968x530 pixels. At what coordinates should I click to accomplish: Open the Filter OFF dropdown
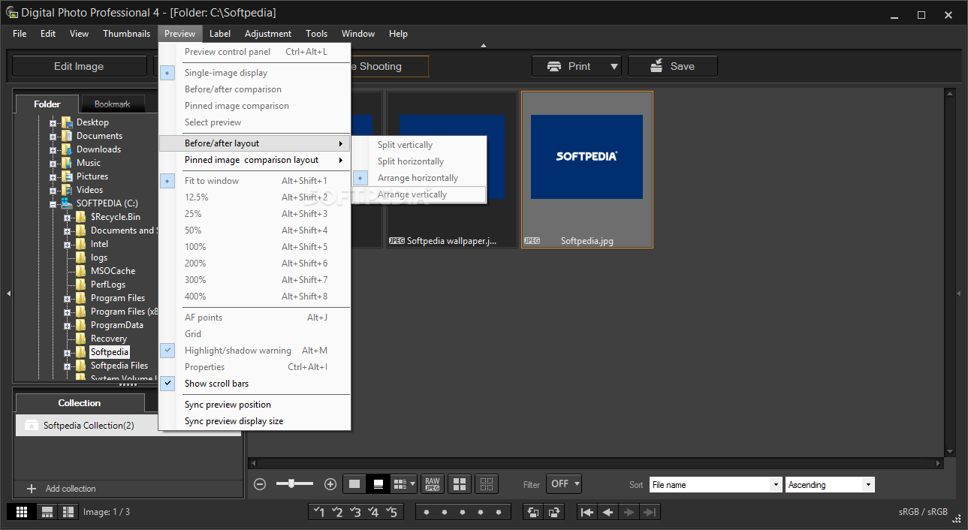click(x=564, y=484)
